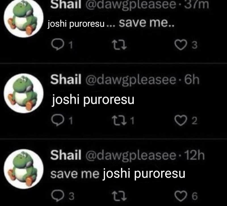Open @dawgpleasee handle on 12h tweet
This screenshot has height=206, width=227.
tap(131, 155)
